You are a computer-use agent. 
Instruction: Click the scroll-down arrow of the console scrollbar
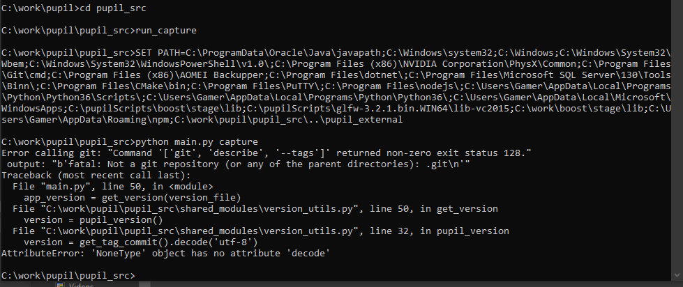click(677, 275)
